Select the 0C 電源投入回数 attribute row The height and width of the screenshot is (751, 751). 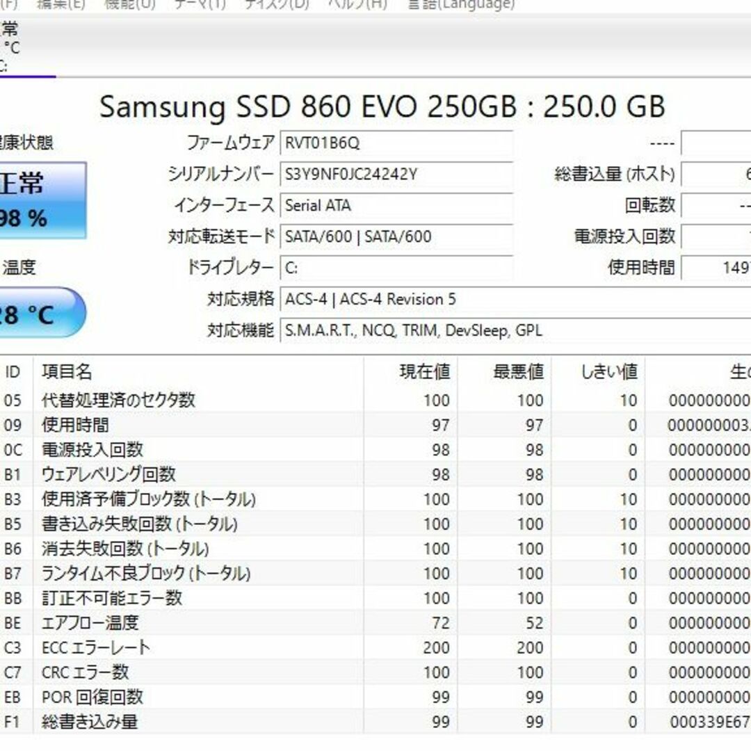pyautogui.click(x=375, y=450)
